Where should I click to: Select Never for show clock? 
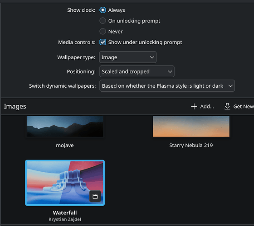[103, 32]
